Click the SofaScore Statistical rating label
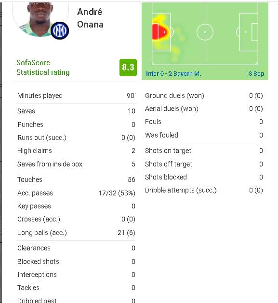The width and height of the screenshot is (278, 303). point(43,68)
